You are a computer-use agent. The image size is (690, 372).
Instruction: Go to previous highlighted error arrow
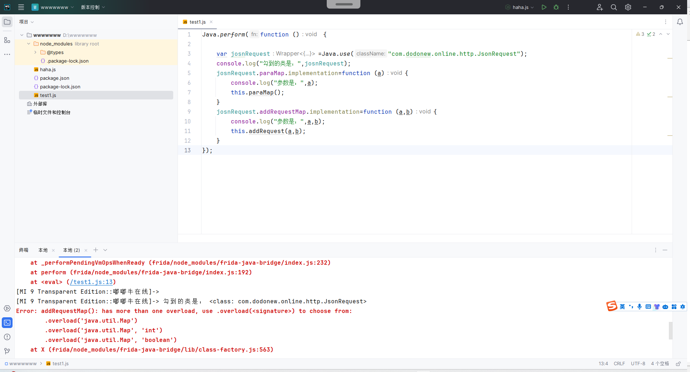point(661,34)
